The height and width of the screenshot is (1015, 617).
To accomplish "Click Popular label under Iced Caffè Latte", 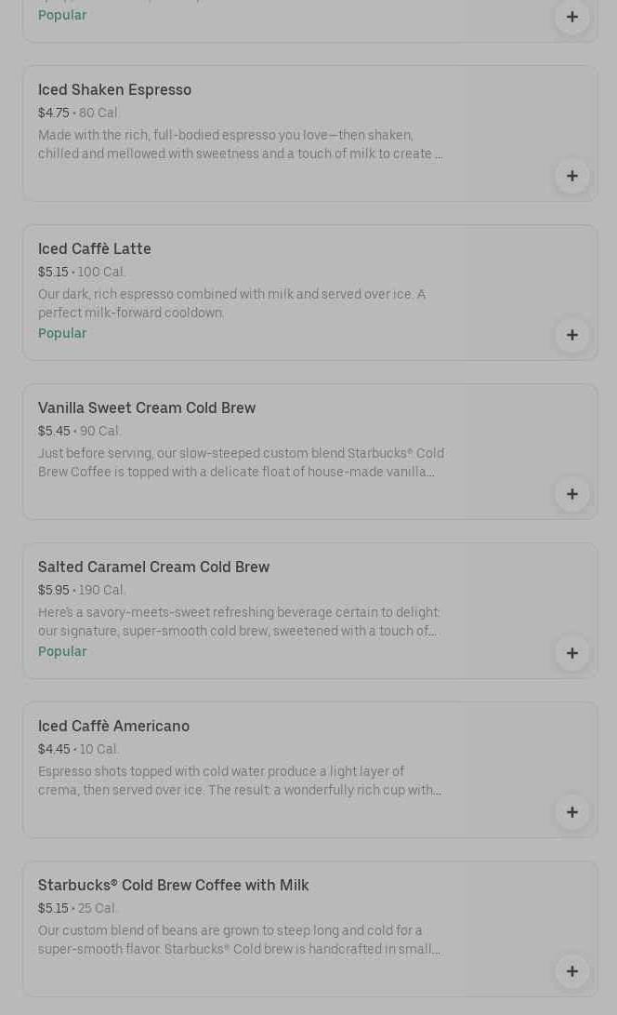I will click(x=62, y=333).
